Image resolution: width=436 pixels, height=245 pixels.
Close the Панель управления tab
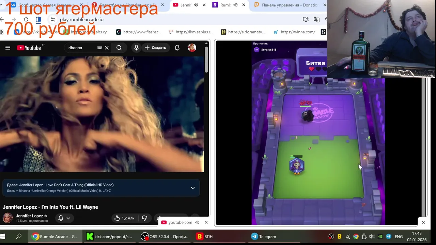(x=324, y=5)
